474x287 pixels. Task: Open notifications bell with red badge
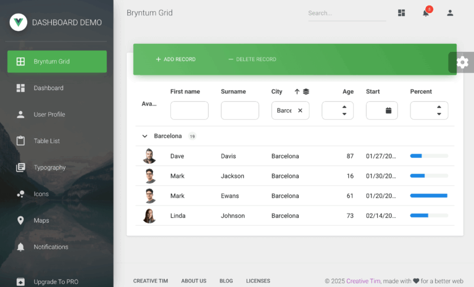pyautogui.click(x=426, y=12)
